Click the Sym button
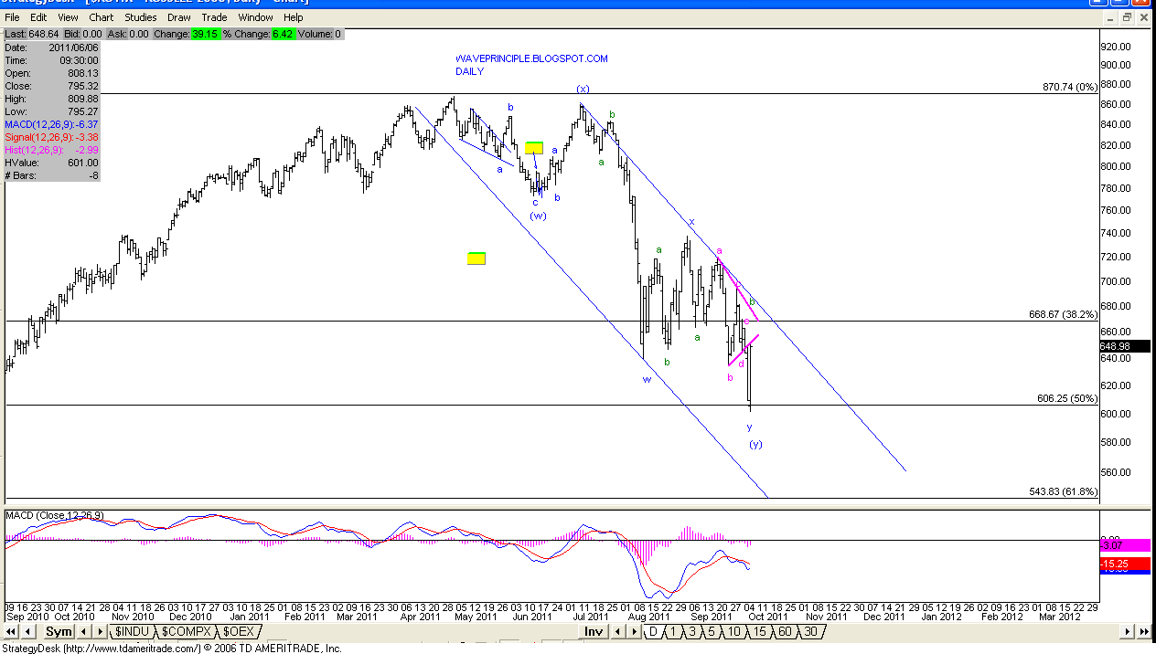 59,631
